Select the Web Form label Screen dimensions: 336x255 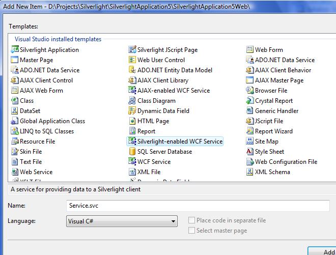[269, 50]
